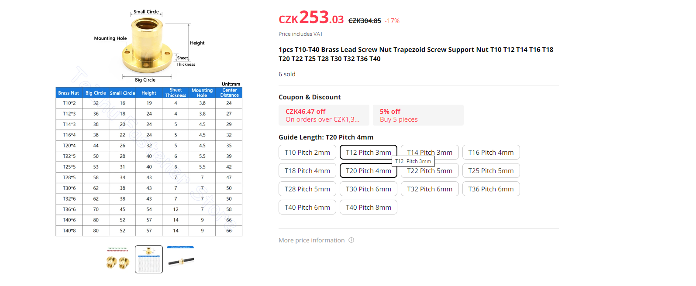Pick the T40 Pitch 8mm variant
The height and width of the screenshot is (286, 696).
pos(368,208)
